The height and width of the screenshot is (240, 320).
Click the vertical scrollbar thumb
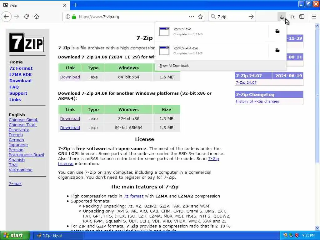click(317, 96)
